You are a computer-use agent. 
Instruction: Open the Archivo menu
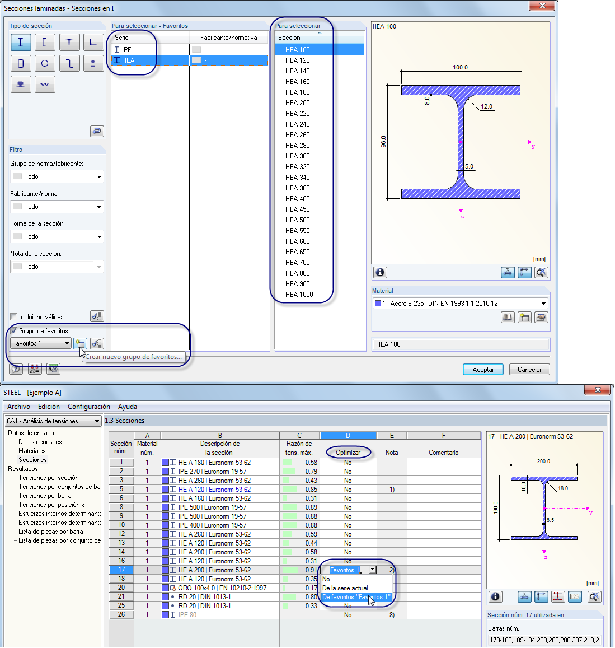coord(18,407)
